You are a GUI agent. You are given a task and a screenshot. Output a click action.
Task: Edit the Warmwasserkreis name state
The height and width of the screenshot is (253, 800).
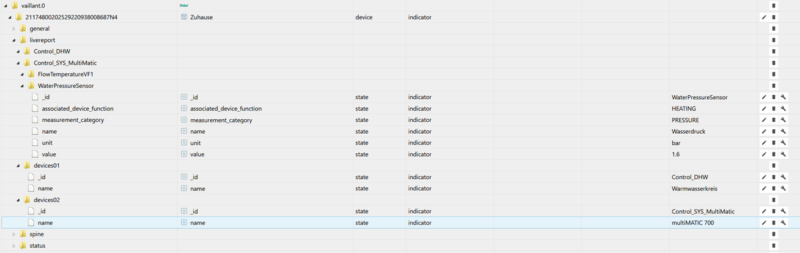click(763, 188)
